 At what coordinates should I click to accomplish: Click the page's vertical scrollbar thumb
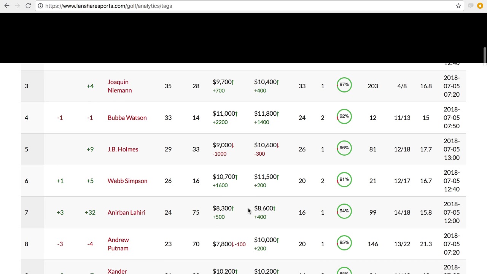click(x=485, y=56)
